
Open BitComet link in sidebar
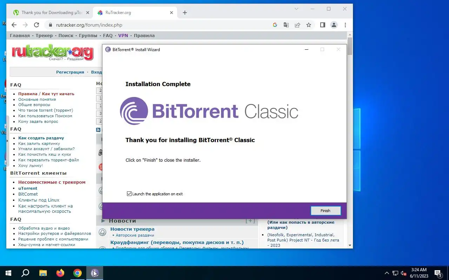[28, 194]
